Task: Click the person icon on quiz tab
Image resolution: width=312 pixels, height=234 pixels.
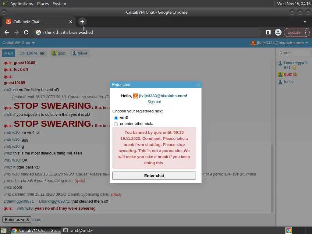Action: point(54,53)
